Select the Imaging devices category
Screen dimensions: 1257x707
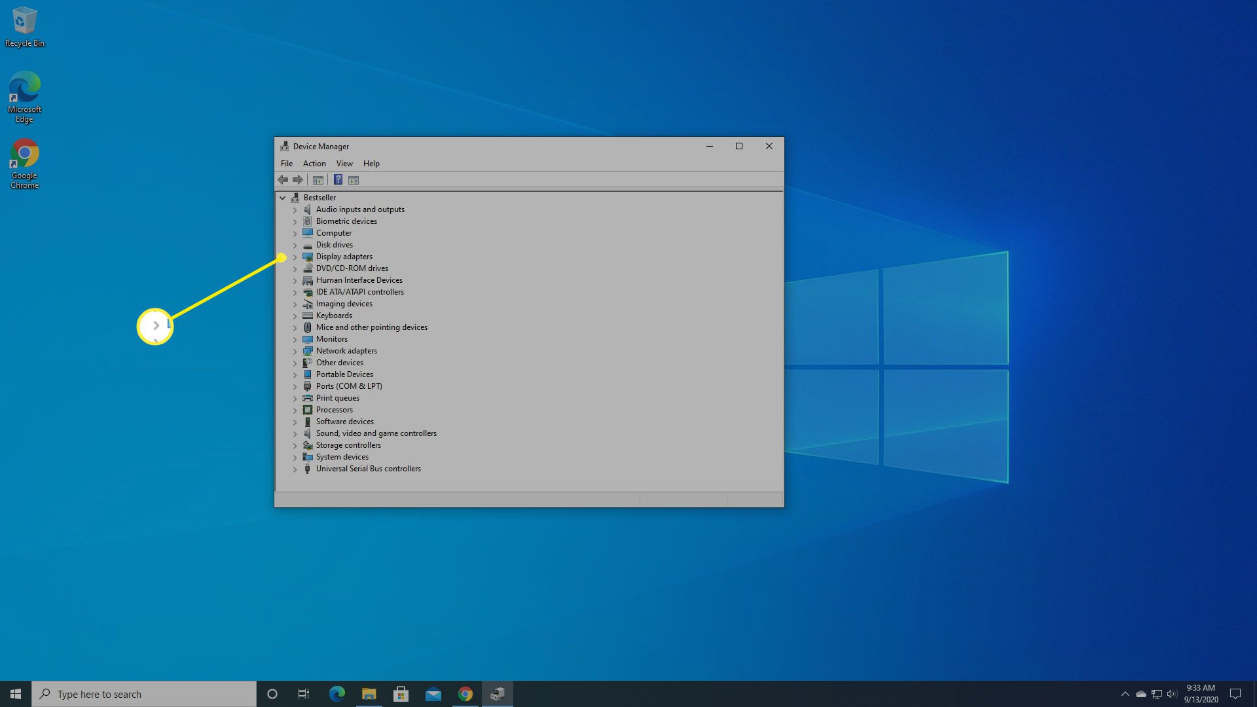(x=344, y=303)
